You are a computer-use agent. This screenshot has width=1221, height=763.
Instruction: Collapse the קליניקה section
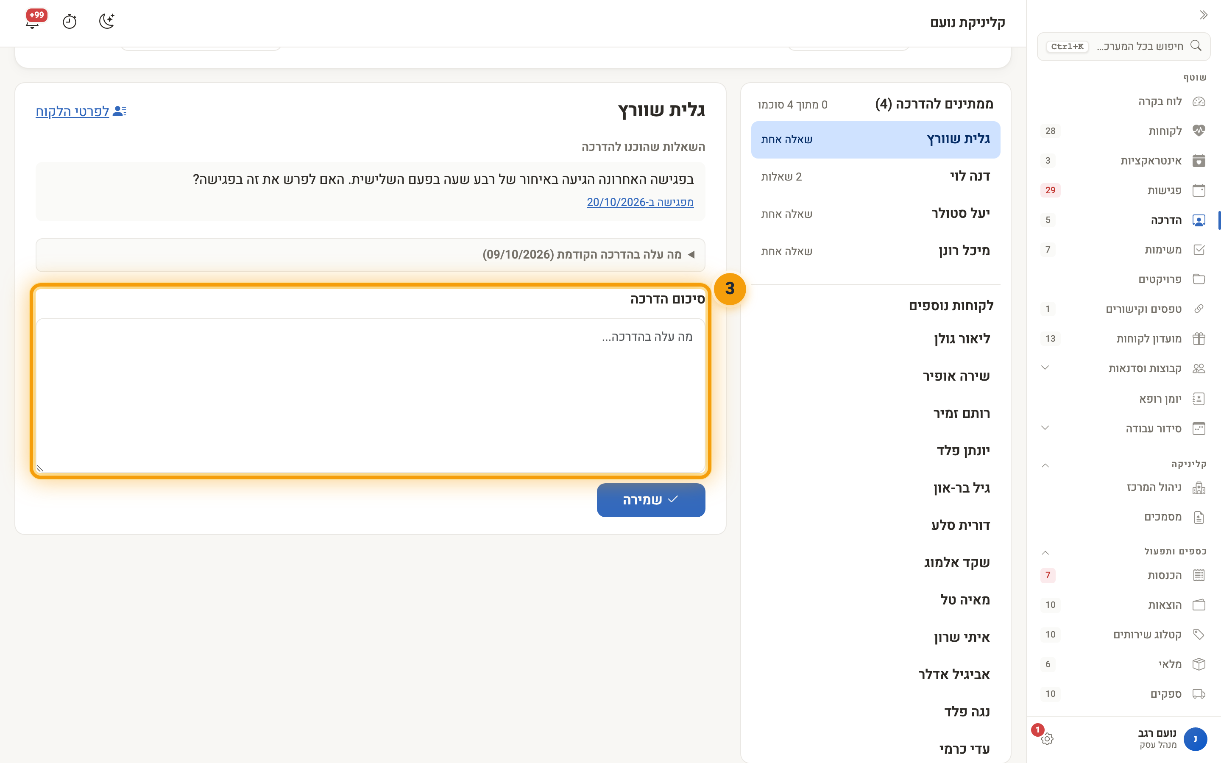pyautogui.click(x=1045, y=465)
